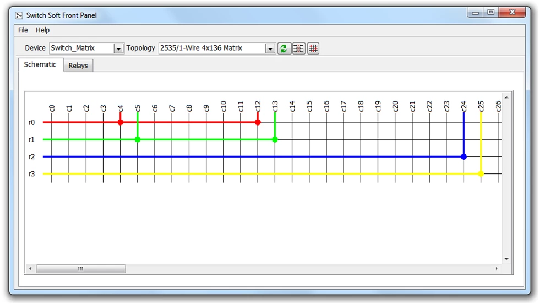Toggle the yellow crosspoint at r3 and c25

tap(481, 174)
